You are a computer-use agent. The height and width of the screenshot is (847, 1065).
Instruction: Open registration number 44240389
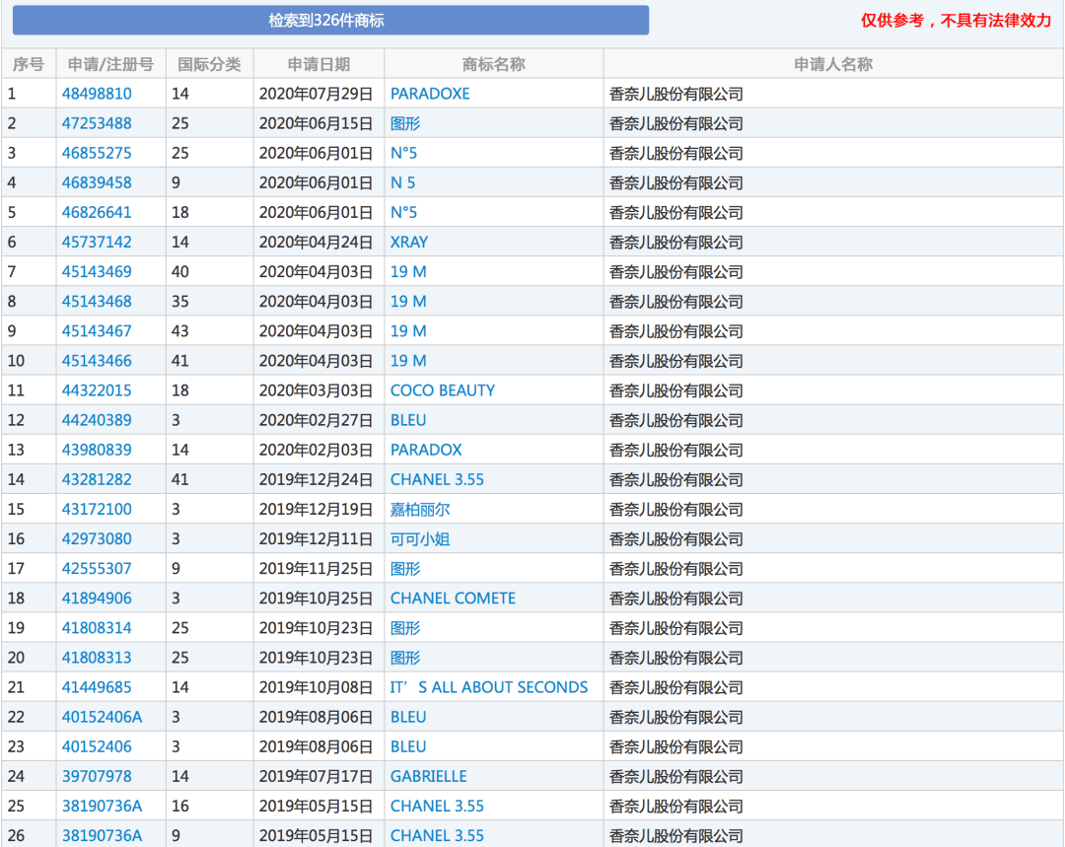tap(97, 420)
